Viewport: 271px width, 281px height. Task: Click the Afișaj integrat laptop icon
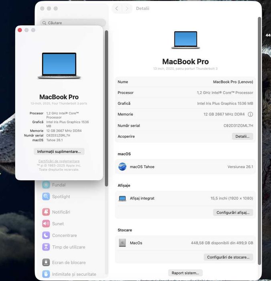[122, 198]
